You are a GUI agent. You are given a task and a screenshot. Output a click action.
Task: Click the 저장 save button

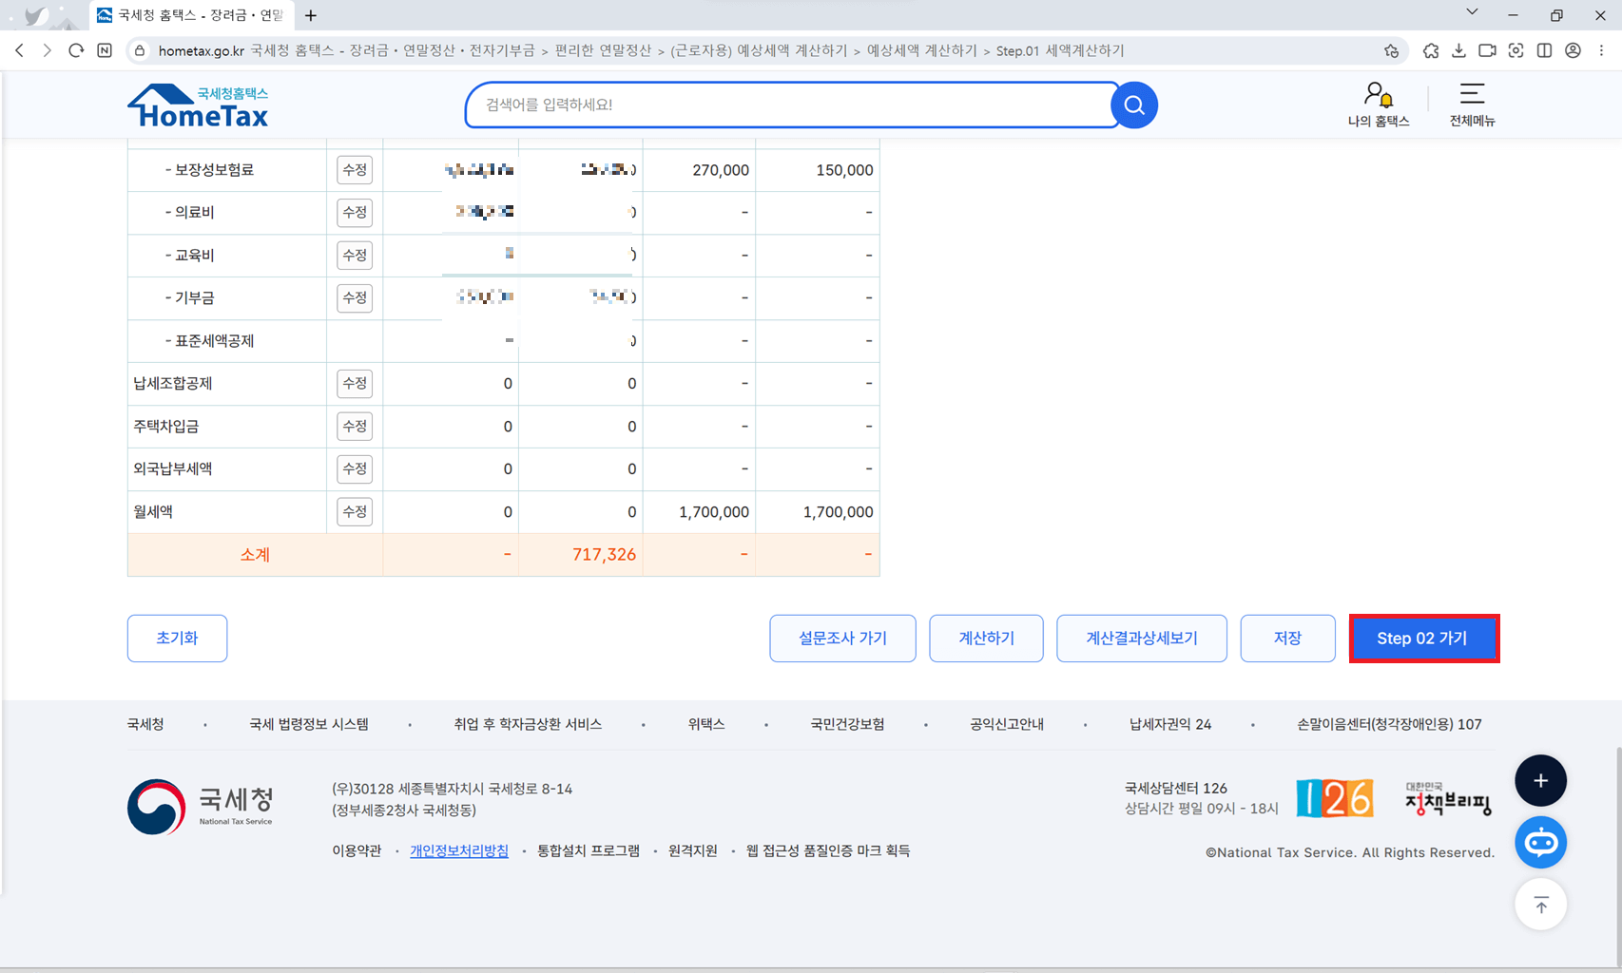point(1287,639)
